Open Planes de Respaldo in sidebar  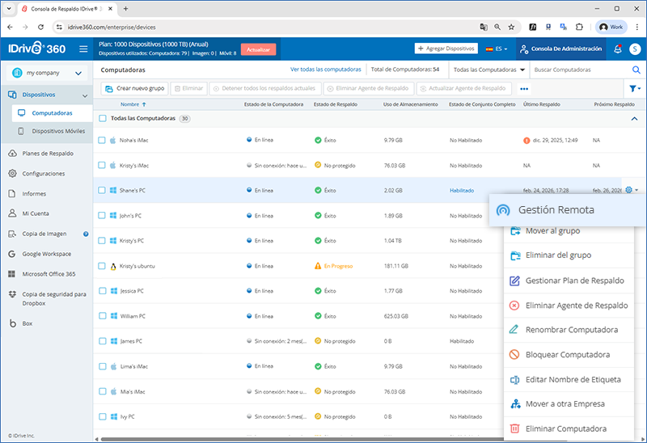click(48, 154)
